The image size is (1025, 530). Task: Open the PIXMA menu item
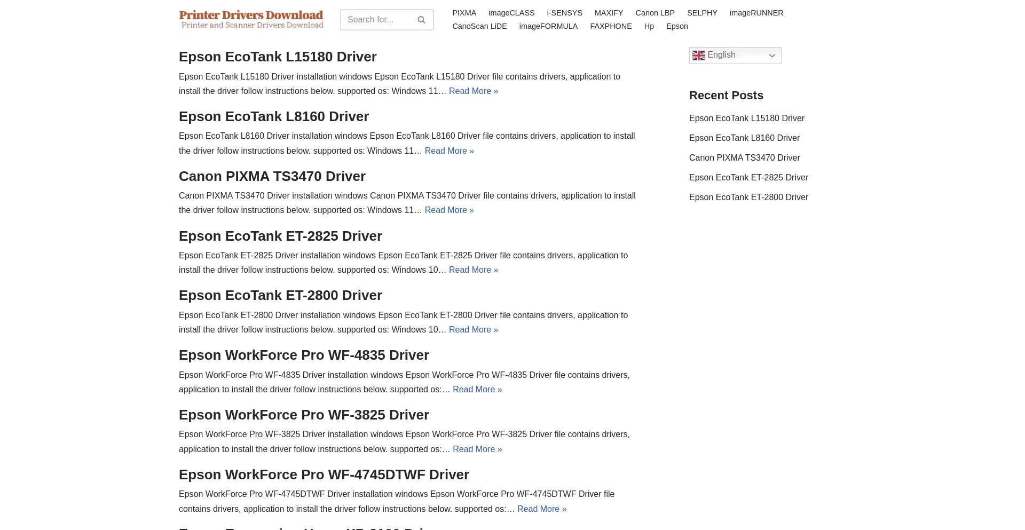coord(464,13)
